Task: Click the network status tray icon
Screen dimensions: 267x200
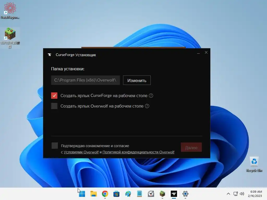Action: (x=236, y=194)
